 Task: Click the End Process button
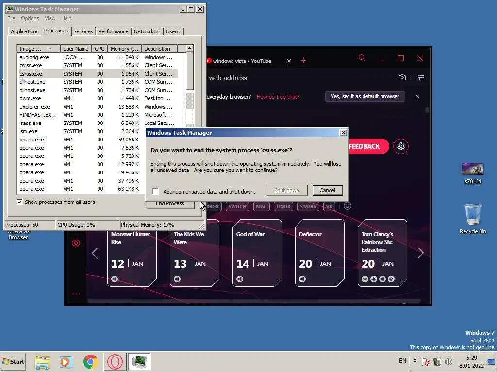click(170, 204)
